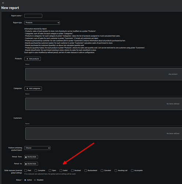
Task: Click the Name column header under Categories
Action: tap(27, 94)
